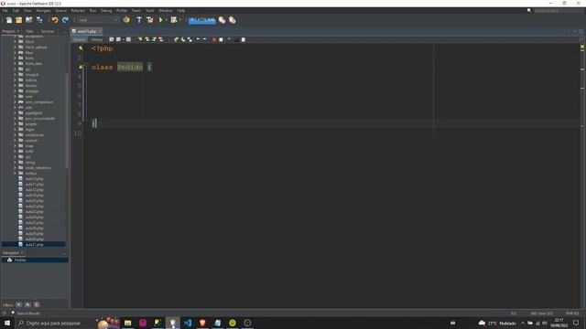Open Brave browser from taskbar

[202, 323]
